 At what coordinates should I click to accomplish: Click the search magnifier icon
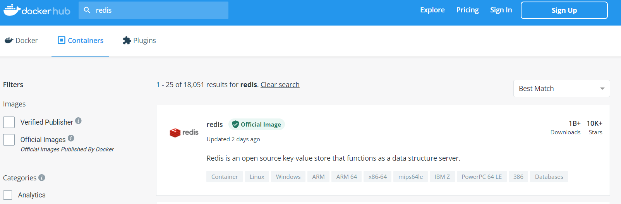coord(87,10)
